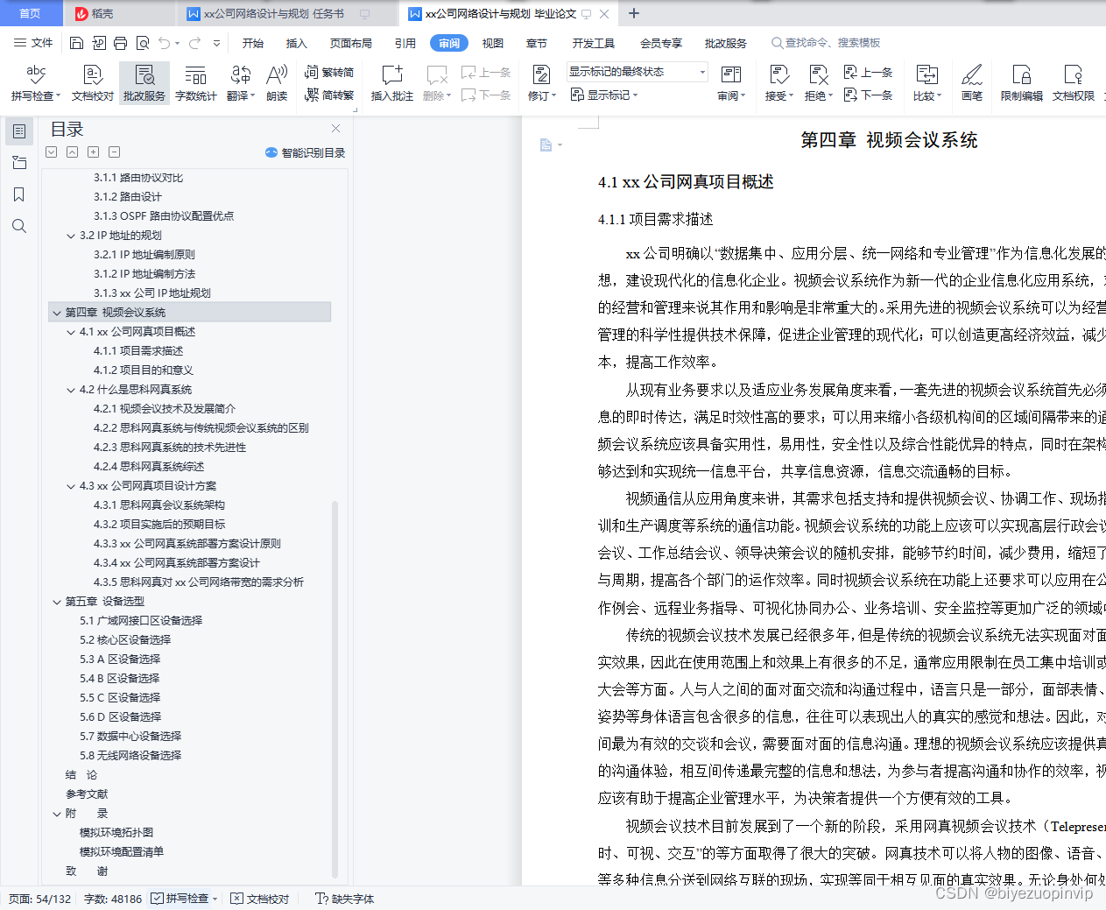1106x910 pixels.
Task: Toggle 文档校对 in the status bar
Action: pyautogui.click(x=260, y=899)
